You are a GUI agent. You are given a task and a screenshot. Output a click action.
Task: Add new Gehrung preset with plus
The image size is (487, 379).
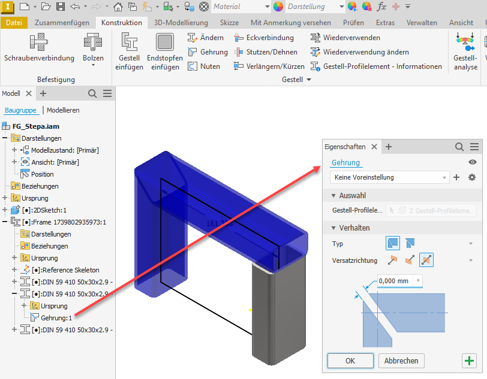pos(456,177)
